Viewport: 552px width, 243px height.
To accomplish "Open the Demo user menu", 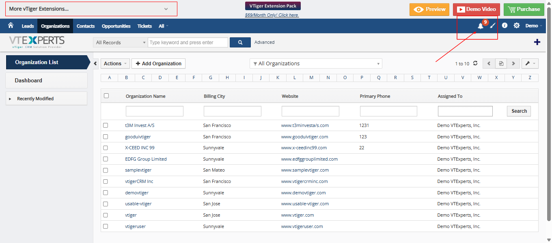I will point(533,26).
